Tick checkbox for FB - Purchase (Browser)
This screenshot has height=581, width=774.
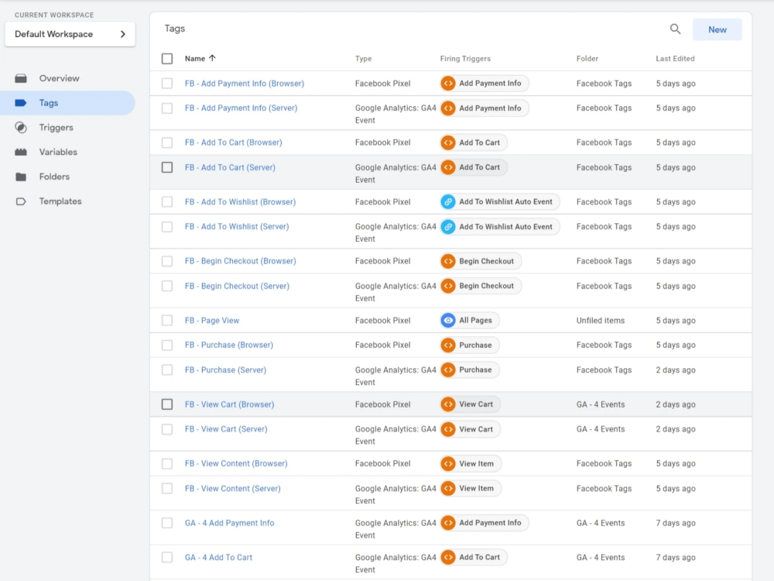point(167,346)
